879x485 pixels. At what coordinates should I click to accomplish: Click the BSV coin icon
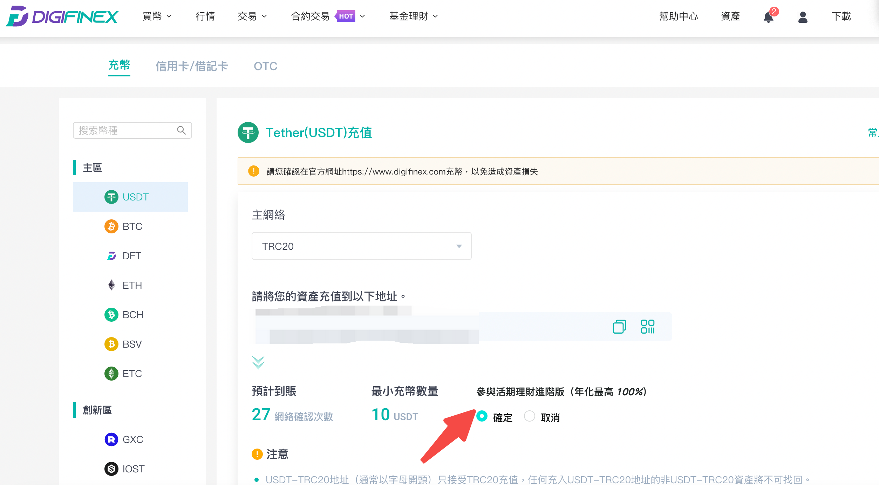(111, 344)
